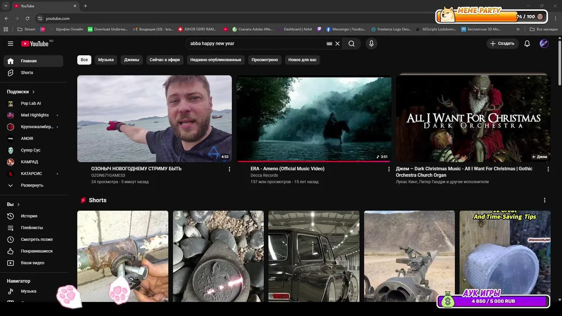Open the КАМРАД channel
This screenshot has width=562, height=316.
33,162
